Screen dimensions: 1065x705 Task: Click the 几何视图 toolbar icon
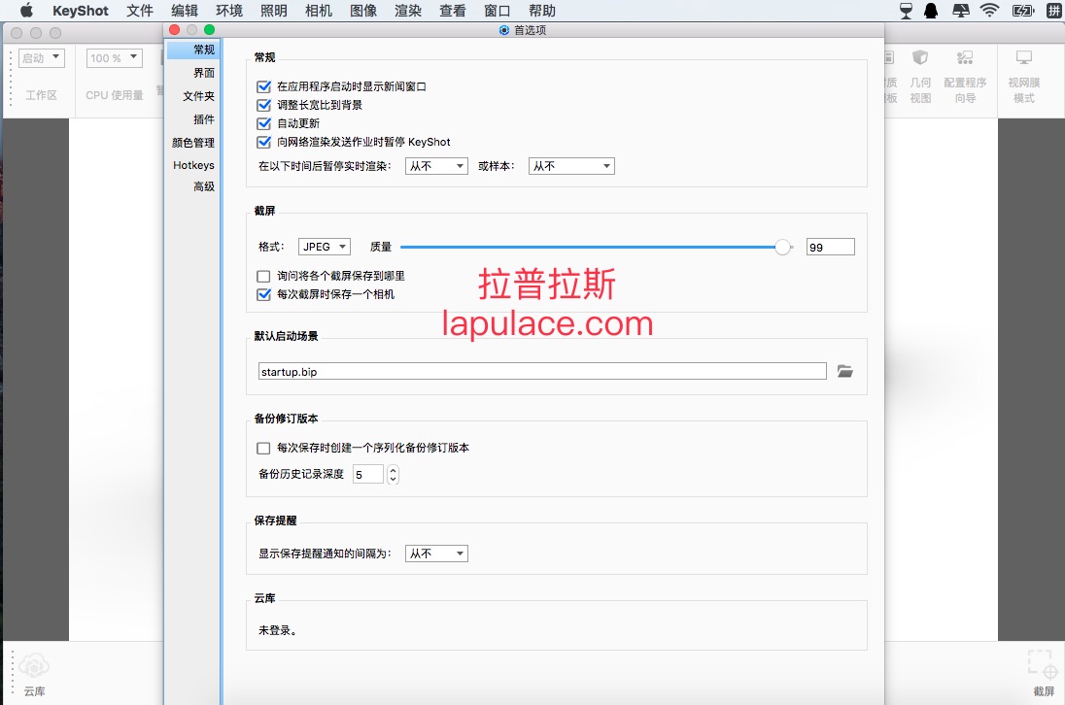click(x=920, y=57)
